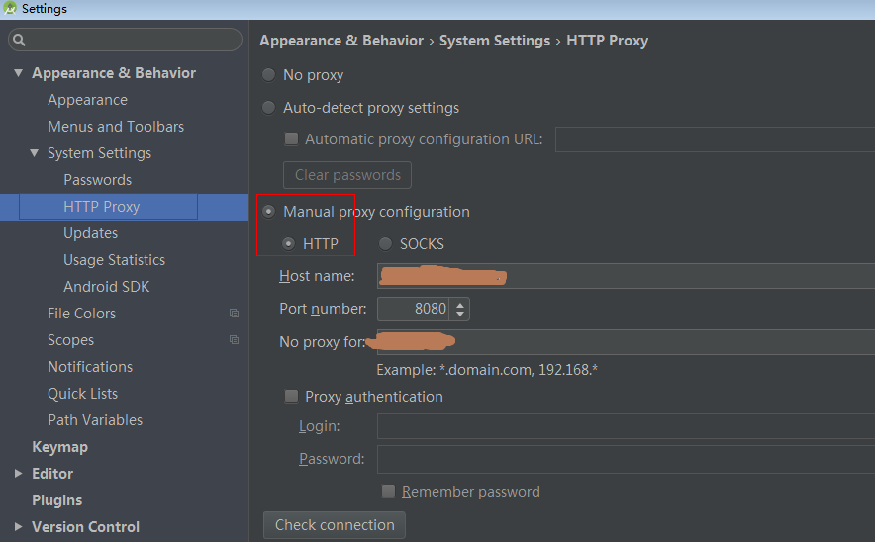Screen dimensions: 875x542
Task: Open Path Variables settings
Action: pyautogui.click(x=95, y=420)
